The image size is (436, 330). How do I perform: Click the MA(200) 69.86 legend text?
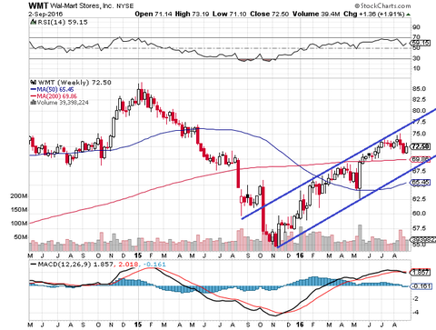coord(57,96)
